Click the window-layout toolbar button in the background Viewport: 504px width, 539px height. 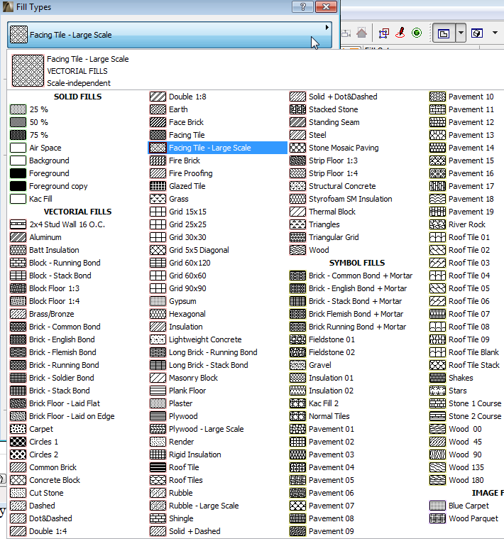point(444,33)
